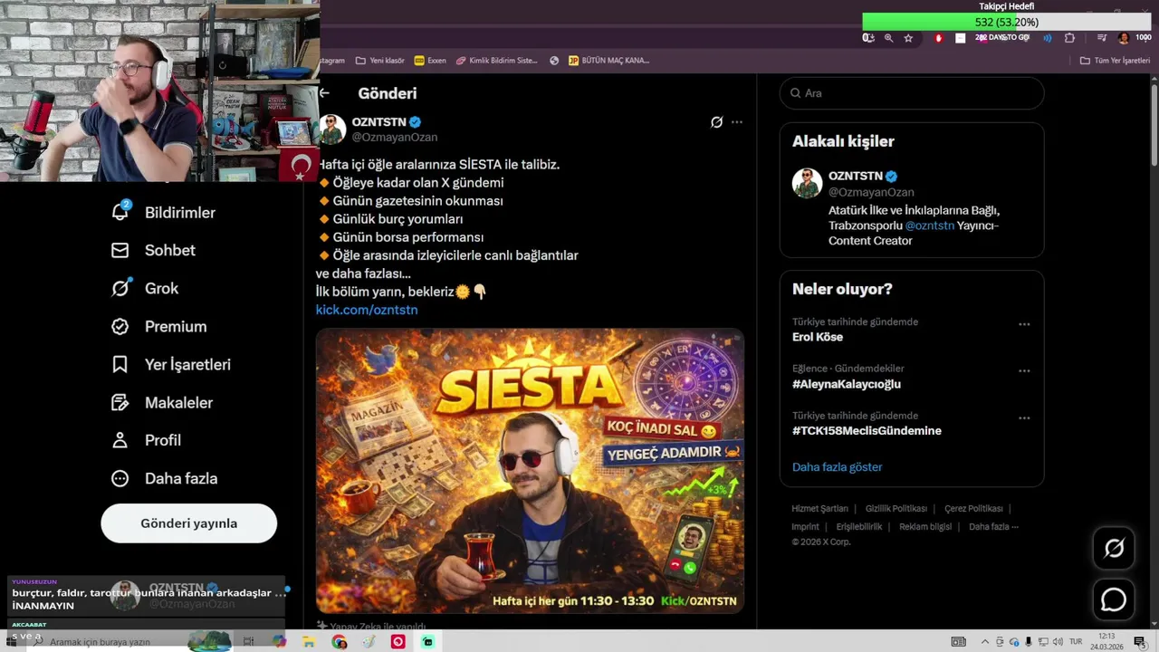Open Gizlilik Politikası footer link
1159x652 pixels.
click(x=896, y=509)
